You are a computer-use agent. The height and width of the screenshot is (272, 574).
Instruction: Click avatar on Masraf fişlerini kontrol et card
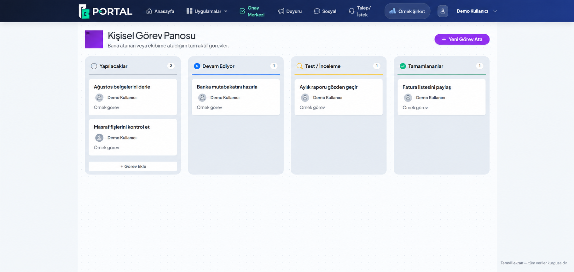(x=99, y=138)
